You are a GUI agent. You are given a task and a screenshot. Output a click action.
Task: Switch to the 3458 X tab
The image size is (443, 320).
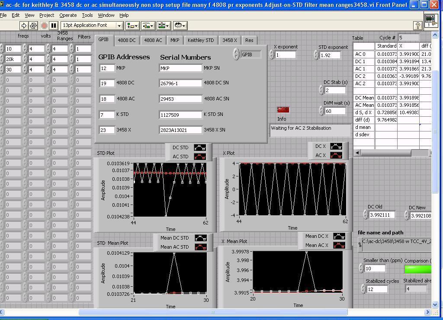(230, 40)
